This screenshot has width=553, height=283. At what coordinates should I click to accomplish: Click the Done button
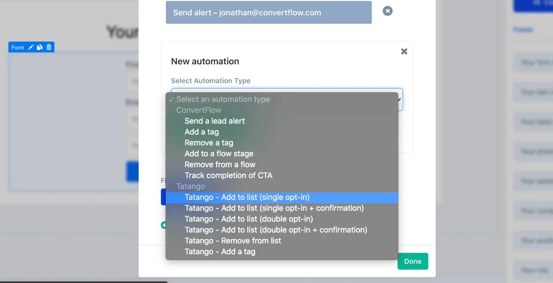click(413, 261)
